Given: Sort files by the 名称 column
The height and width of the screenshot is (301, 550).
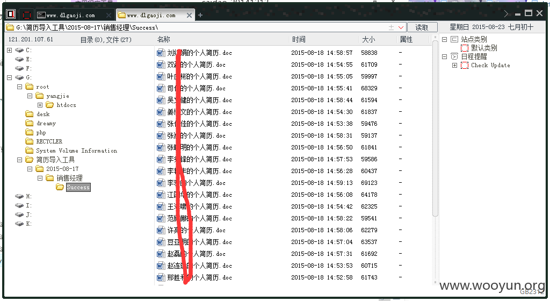Looking at the screenshot, I should coord(163,39).
